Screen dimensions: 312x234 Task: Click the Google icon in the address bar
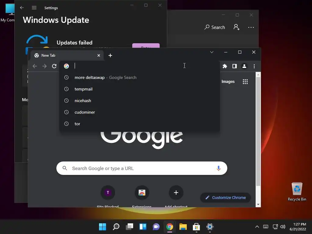coord(66,66)
